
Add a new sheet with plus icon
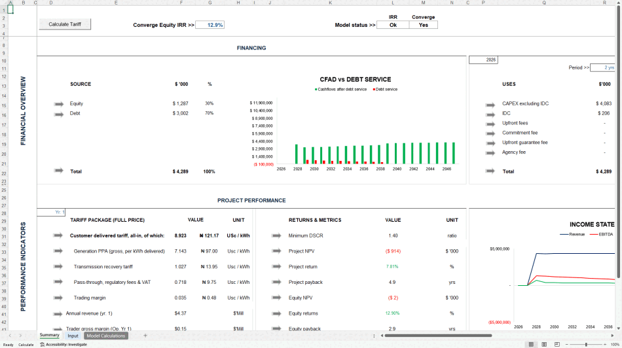click(145, 336)
